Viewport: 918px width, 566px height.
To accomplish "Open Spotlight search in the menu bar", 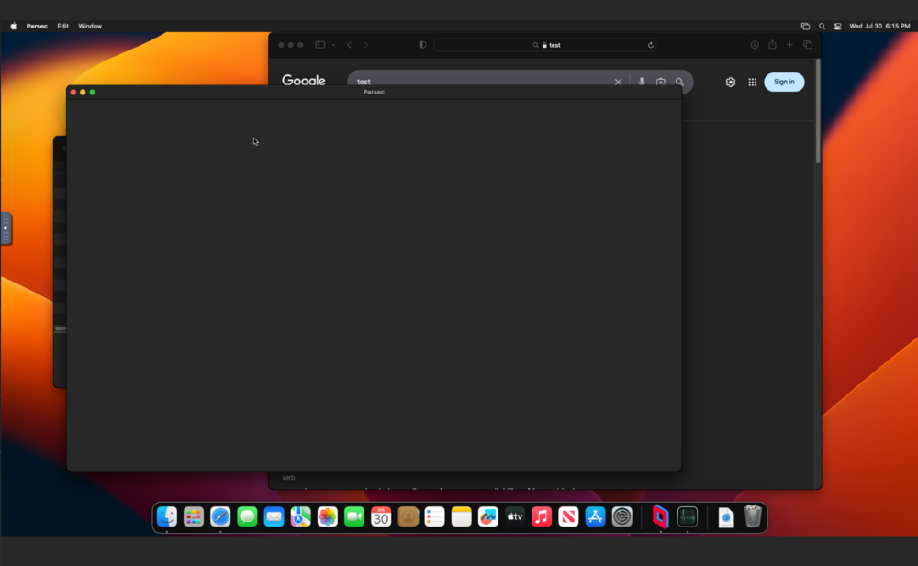I will (x=822, y=26).
